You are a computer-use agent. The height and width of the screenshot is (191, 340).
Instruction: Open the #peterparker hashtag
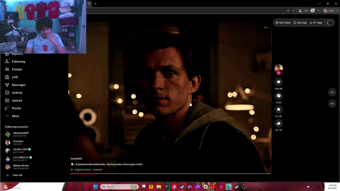[x=114, y=164]
